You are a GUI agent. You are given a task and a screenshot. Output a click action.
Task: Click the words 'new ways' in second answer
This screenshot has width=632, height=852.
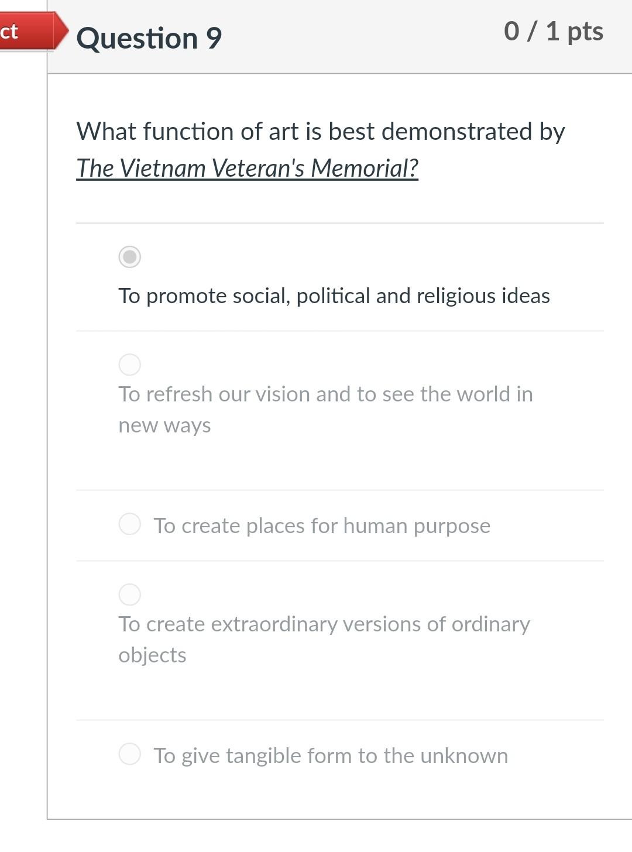point(164,425)
